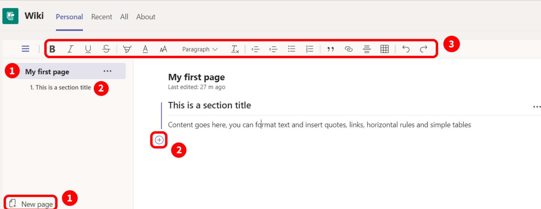541x209 pixels.
Task: Undo the last edit
Action: pyautogui.click(x=406, y=49)
